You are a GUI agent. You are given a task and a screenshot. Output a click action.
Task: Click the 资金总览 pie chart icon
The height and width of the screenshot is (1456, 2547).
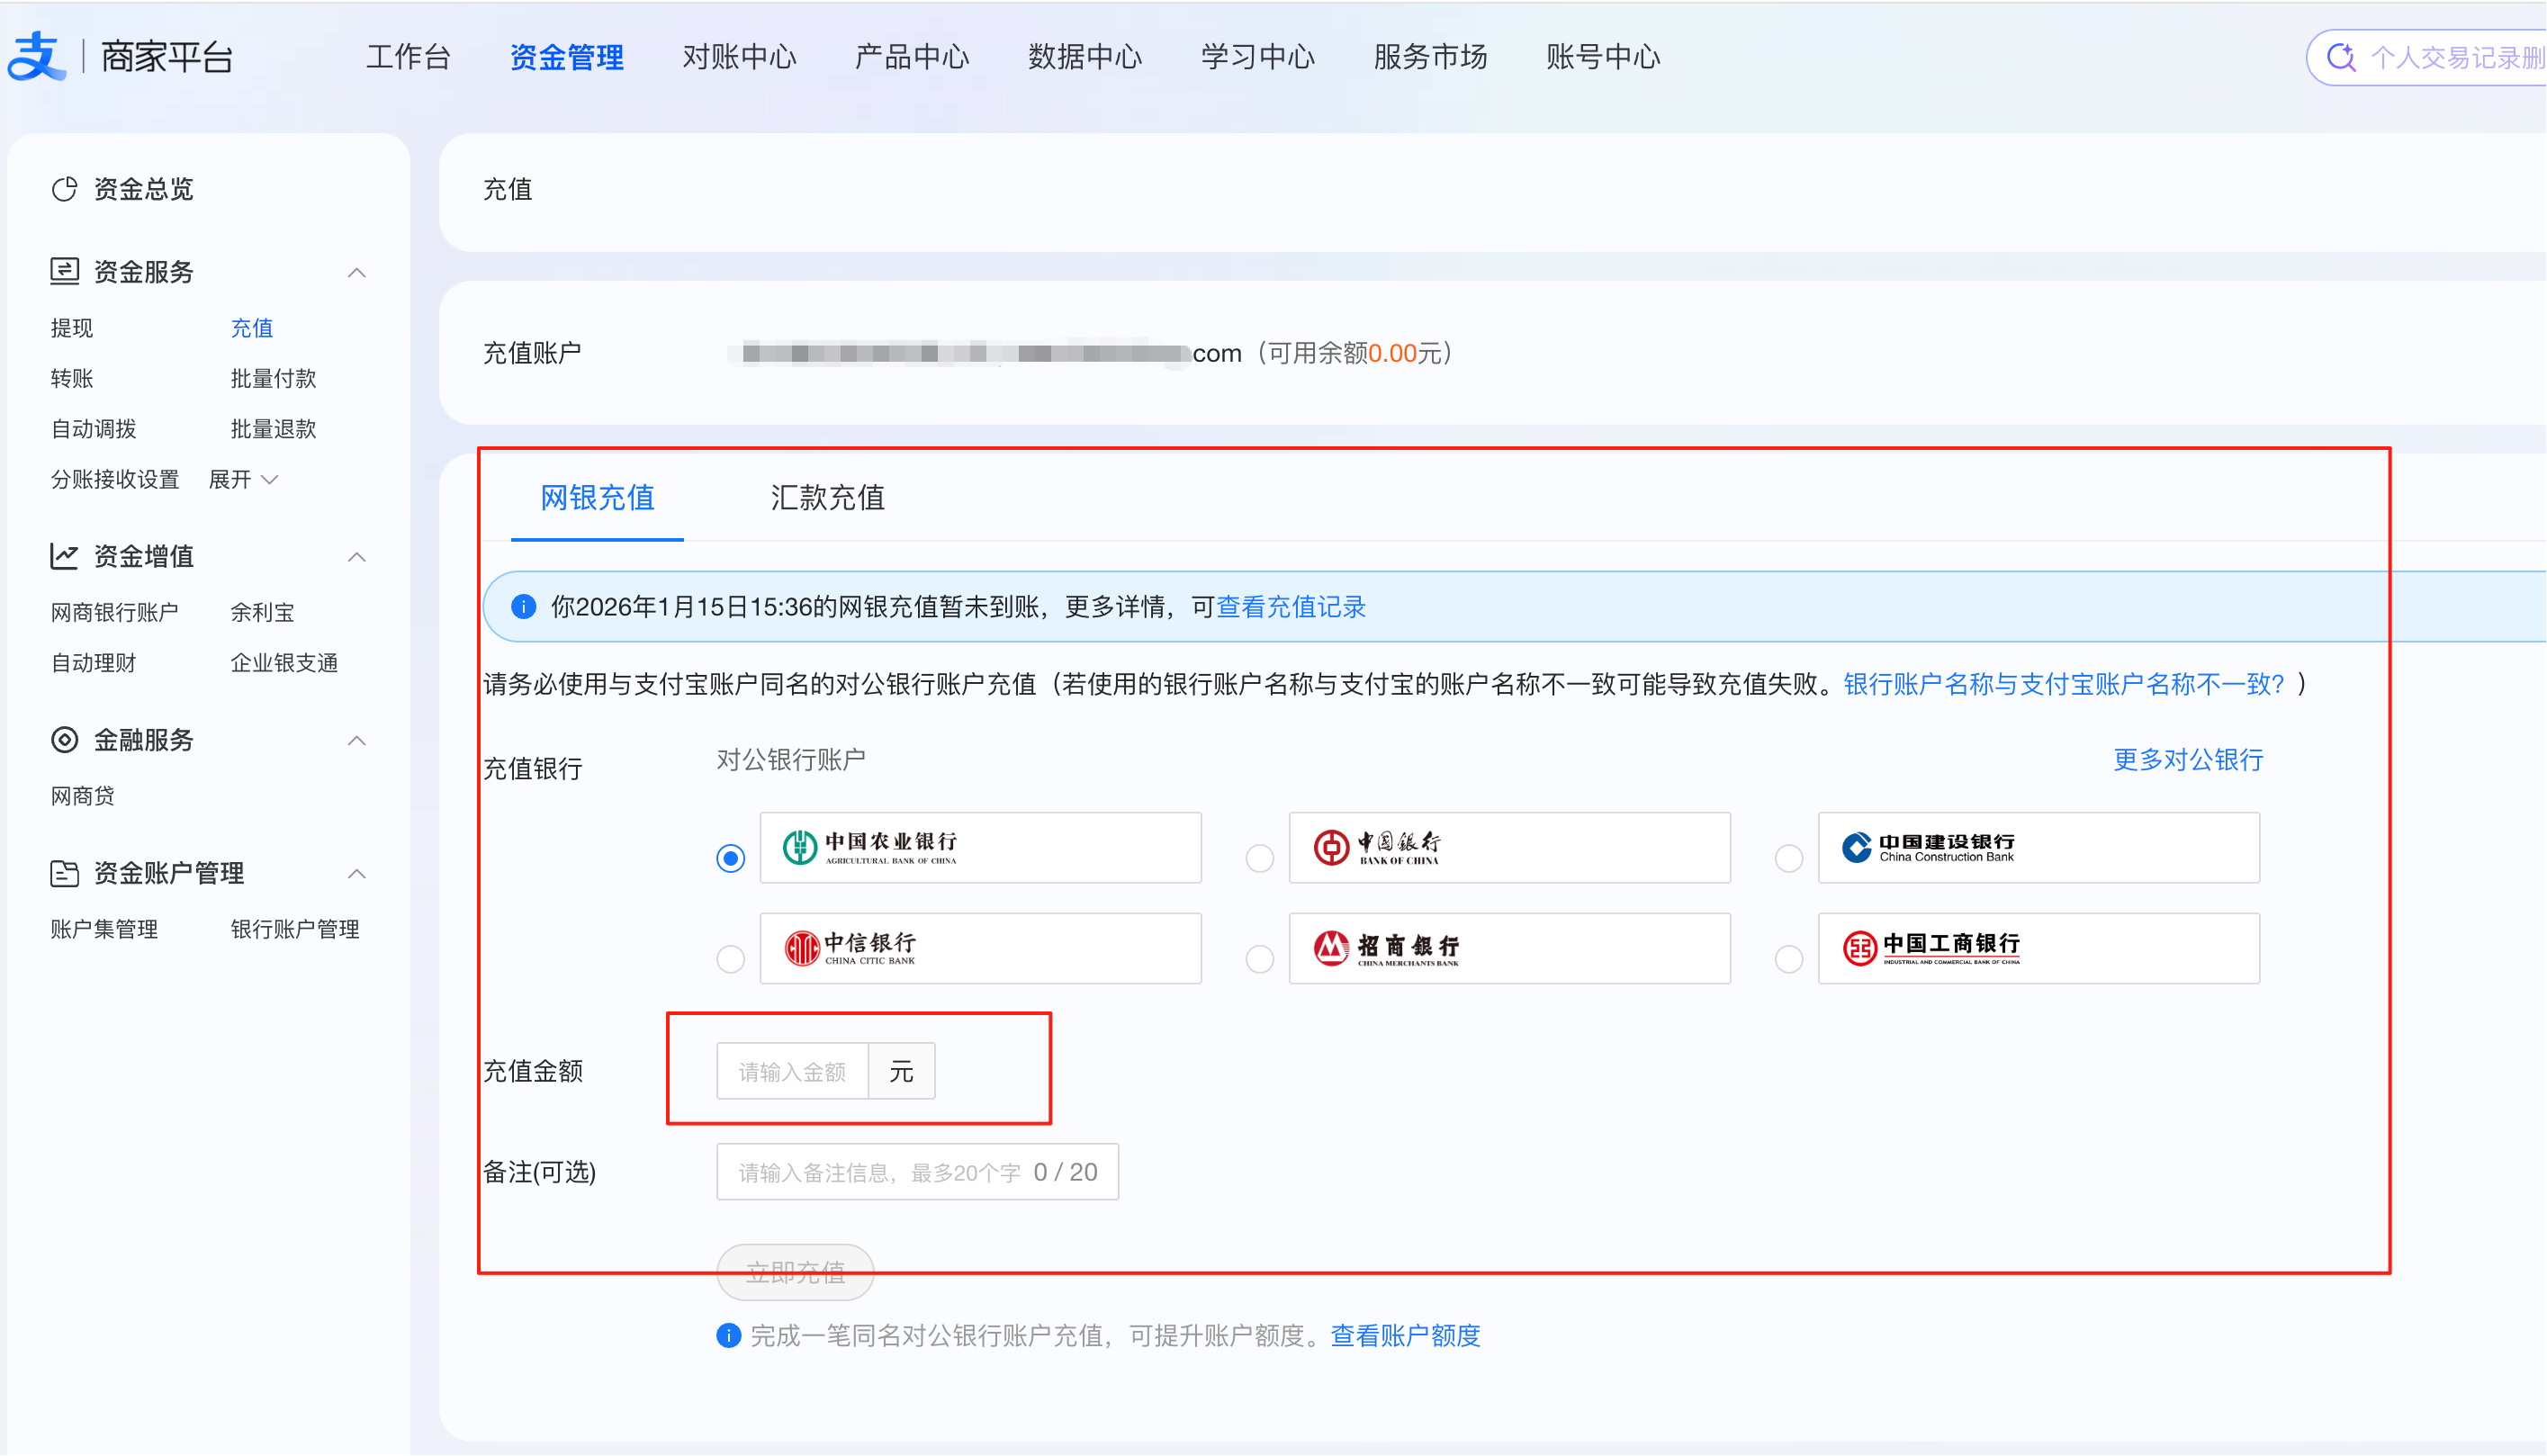tap(64, 189)
